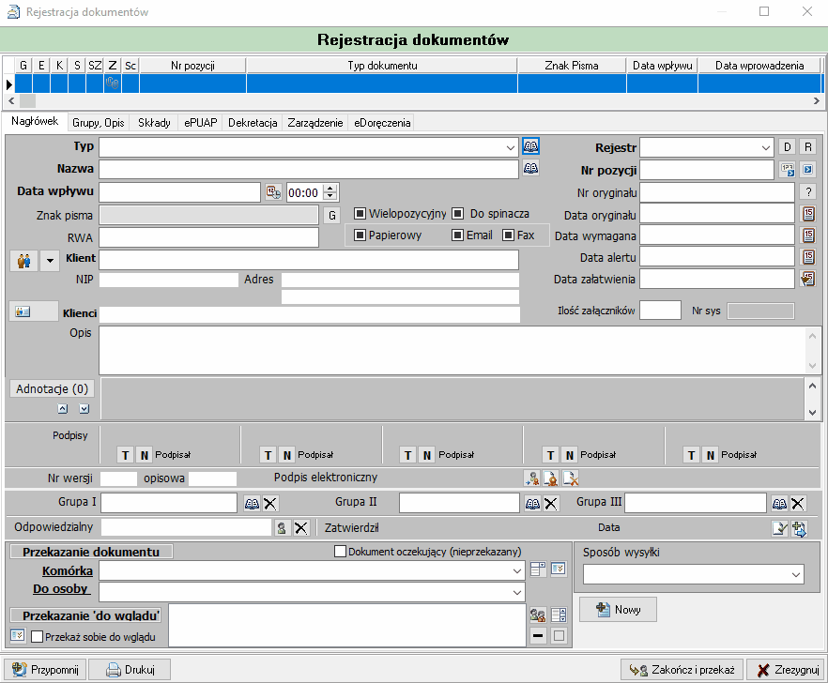
Task: Toggle Do spinacza checkbox
Action: point(458,213)
